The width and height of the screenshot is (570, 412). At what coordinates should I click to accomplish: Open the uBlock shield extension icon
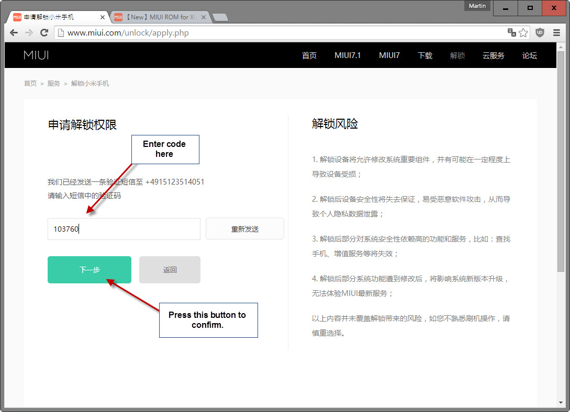(x=540, y=32)
